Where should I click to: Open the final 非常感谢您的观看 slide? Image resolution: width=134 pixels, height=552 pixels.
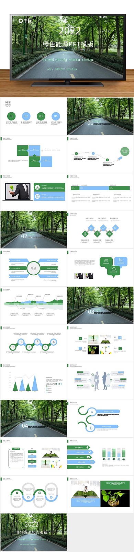(34, 532)
